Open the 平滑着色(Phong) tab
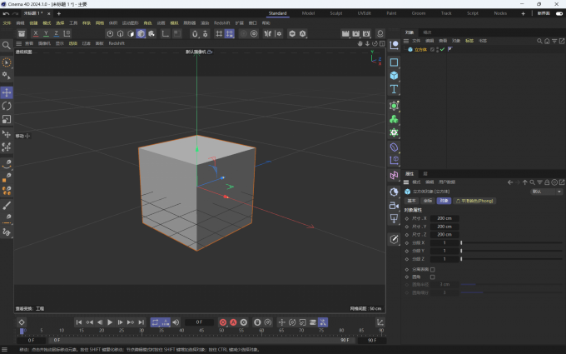This screenshot has width=566, height=354. click(474, 201)
